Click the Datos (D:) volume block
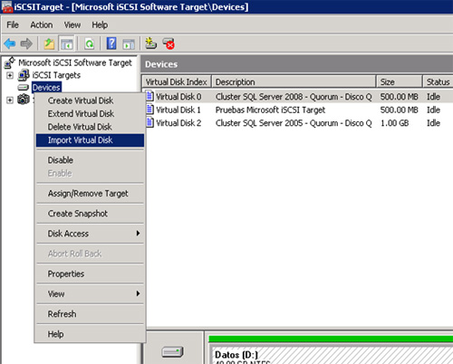Viewport: 453px width, 364px height. (x=331, y=354)
